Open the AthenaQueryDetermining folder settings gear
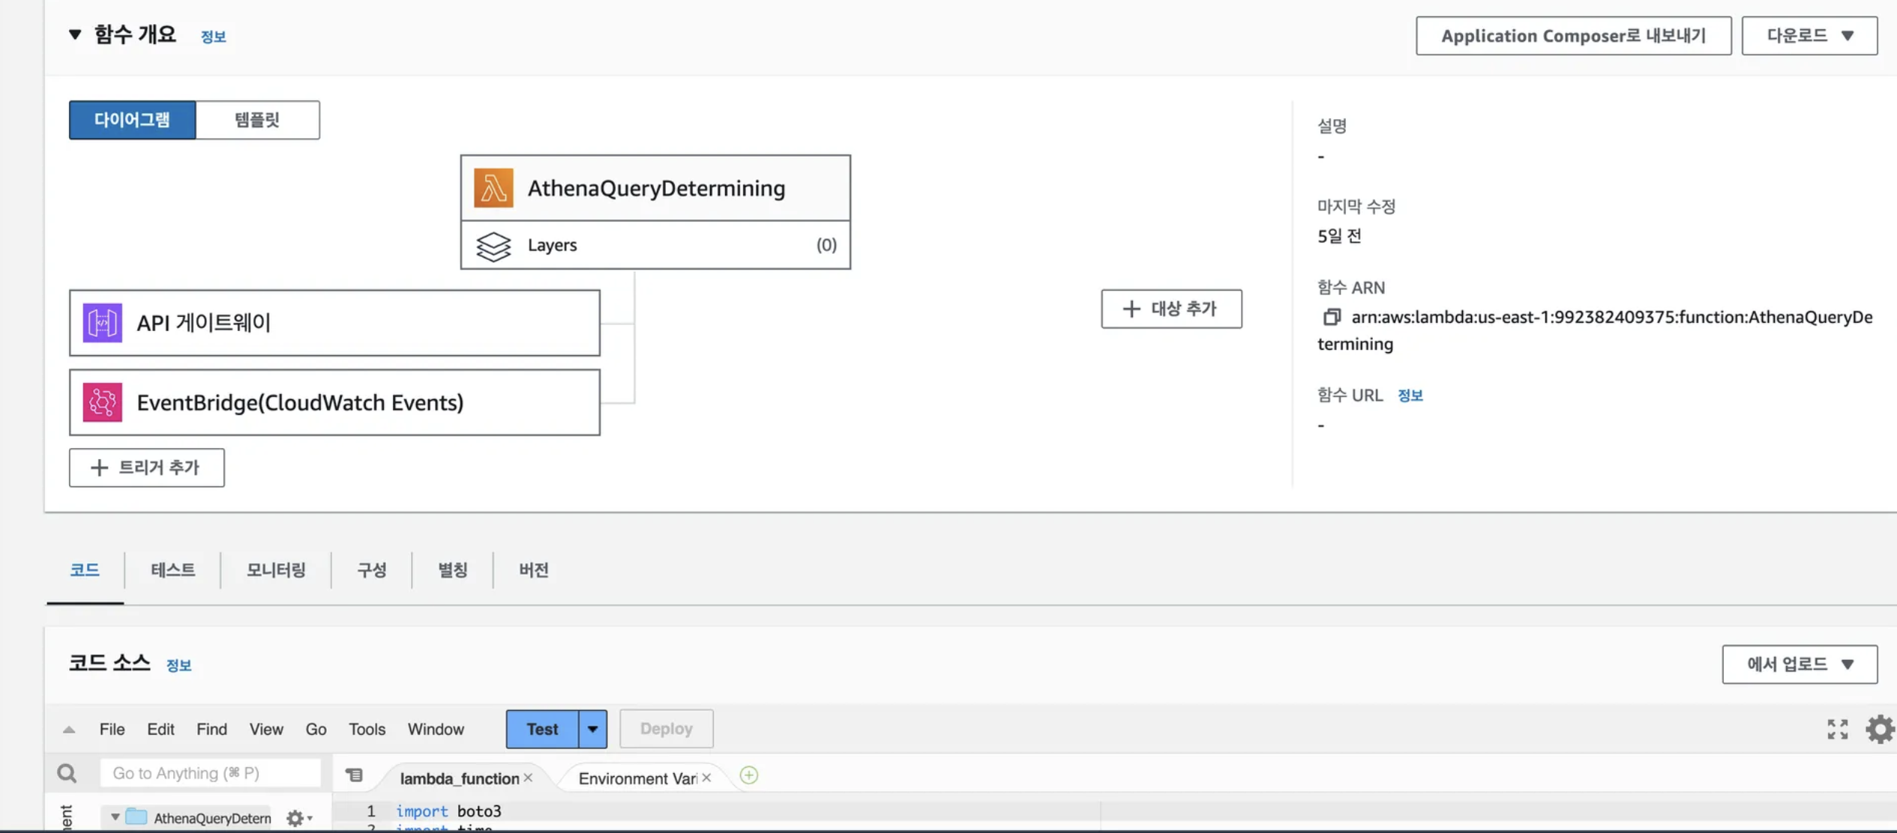 pyautogui.click(x=298, y=818)
